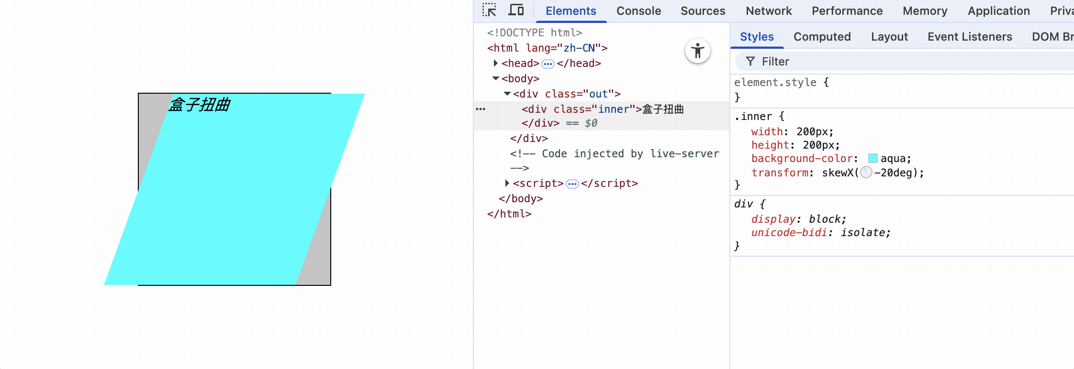Expand the head element node
Screen dimensions: 1074x369
496,63
